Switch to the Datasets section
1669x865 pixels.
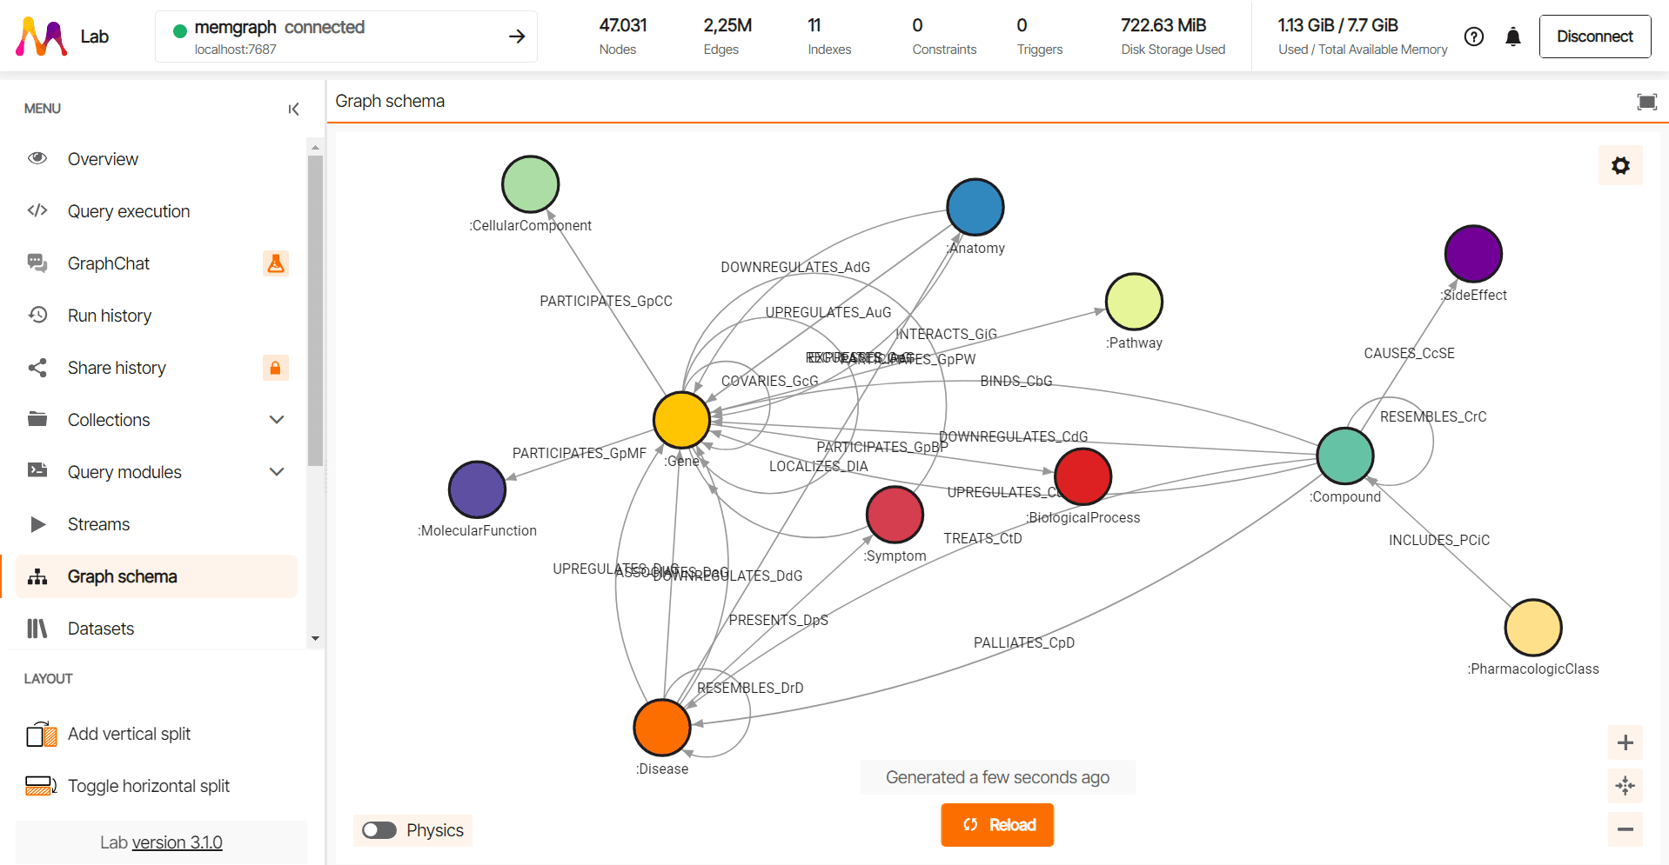coord(100,628)
